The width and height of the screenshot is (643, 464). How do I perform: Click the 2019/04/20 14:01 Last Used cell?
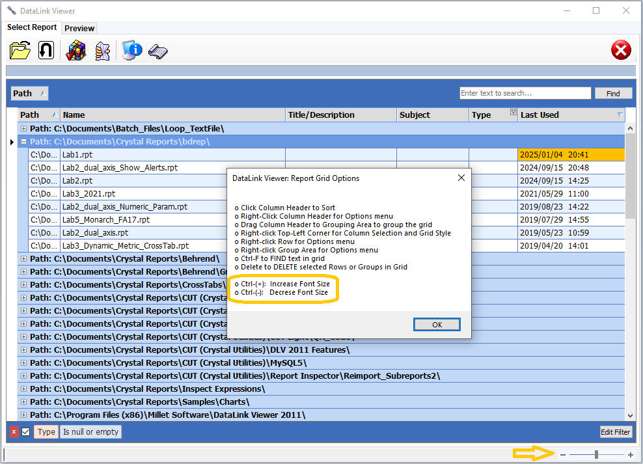coord(571,246)
